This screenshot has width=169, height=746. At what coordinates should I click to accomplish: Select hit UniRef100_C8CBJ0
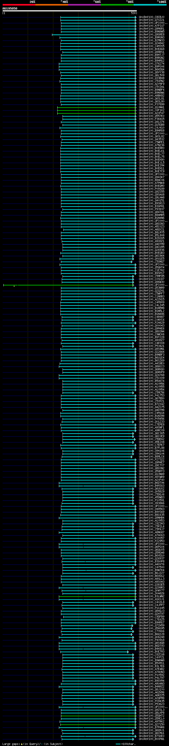[152, 17]
